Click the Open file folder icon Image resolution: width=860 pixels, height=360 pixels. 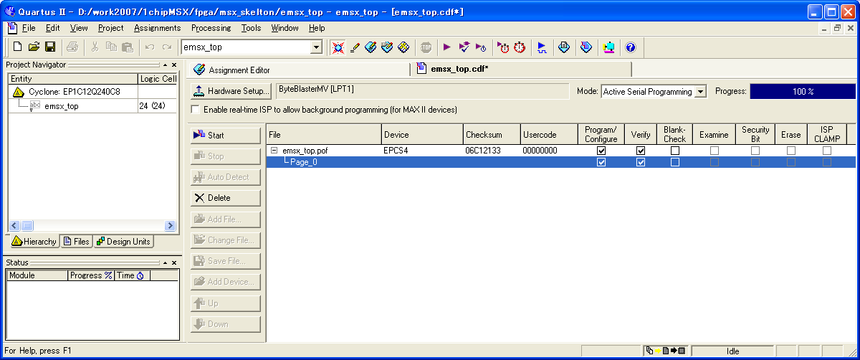pos(34,47)
